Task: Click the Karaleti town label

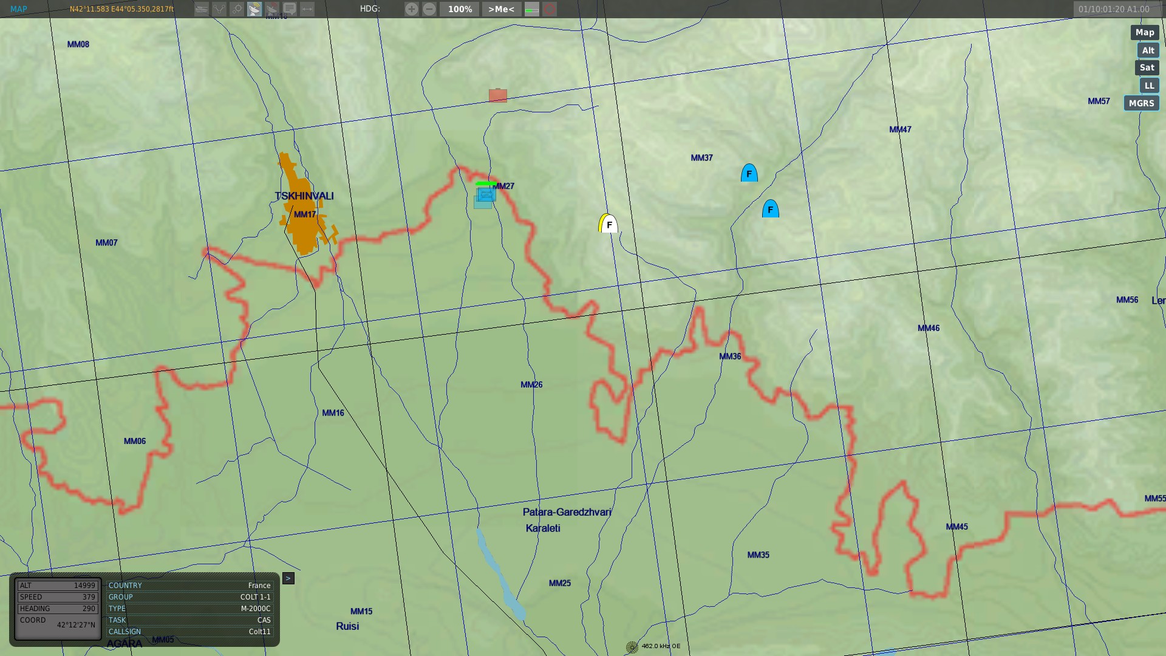Action: click(543, 528)
